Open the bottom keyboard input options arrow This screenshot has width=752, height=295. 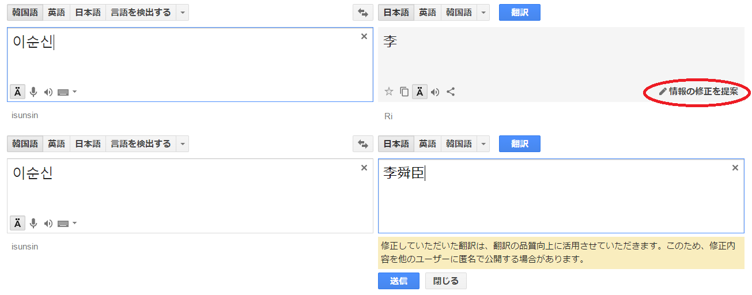pos(74,223)
